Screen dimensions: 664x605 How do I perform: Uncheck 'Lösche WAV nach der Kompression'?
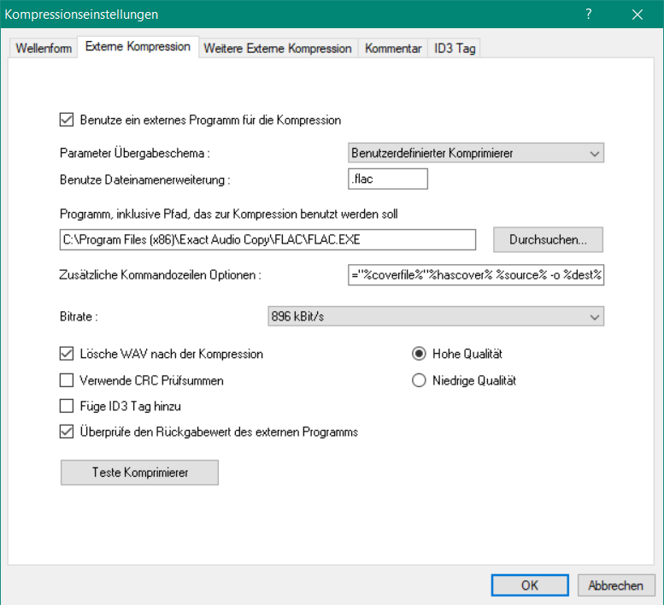[67, 354]
